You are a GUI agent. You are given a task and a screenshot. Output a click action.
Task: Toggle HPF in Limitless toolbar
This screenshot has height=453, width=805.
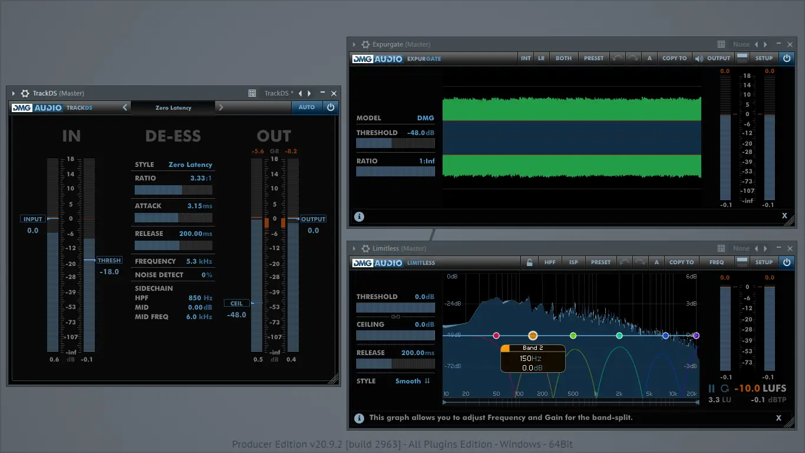(x=550, y=262)
